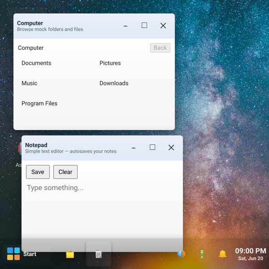Image resolution: width=269 pixels, height=269 pixels.
Task: Open the clock showing 09:00 PM
Action: (x=251, y=254)
